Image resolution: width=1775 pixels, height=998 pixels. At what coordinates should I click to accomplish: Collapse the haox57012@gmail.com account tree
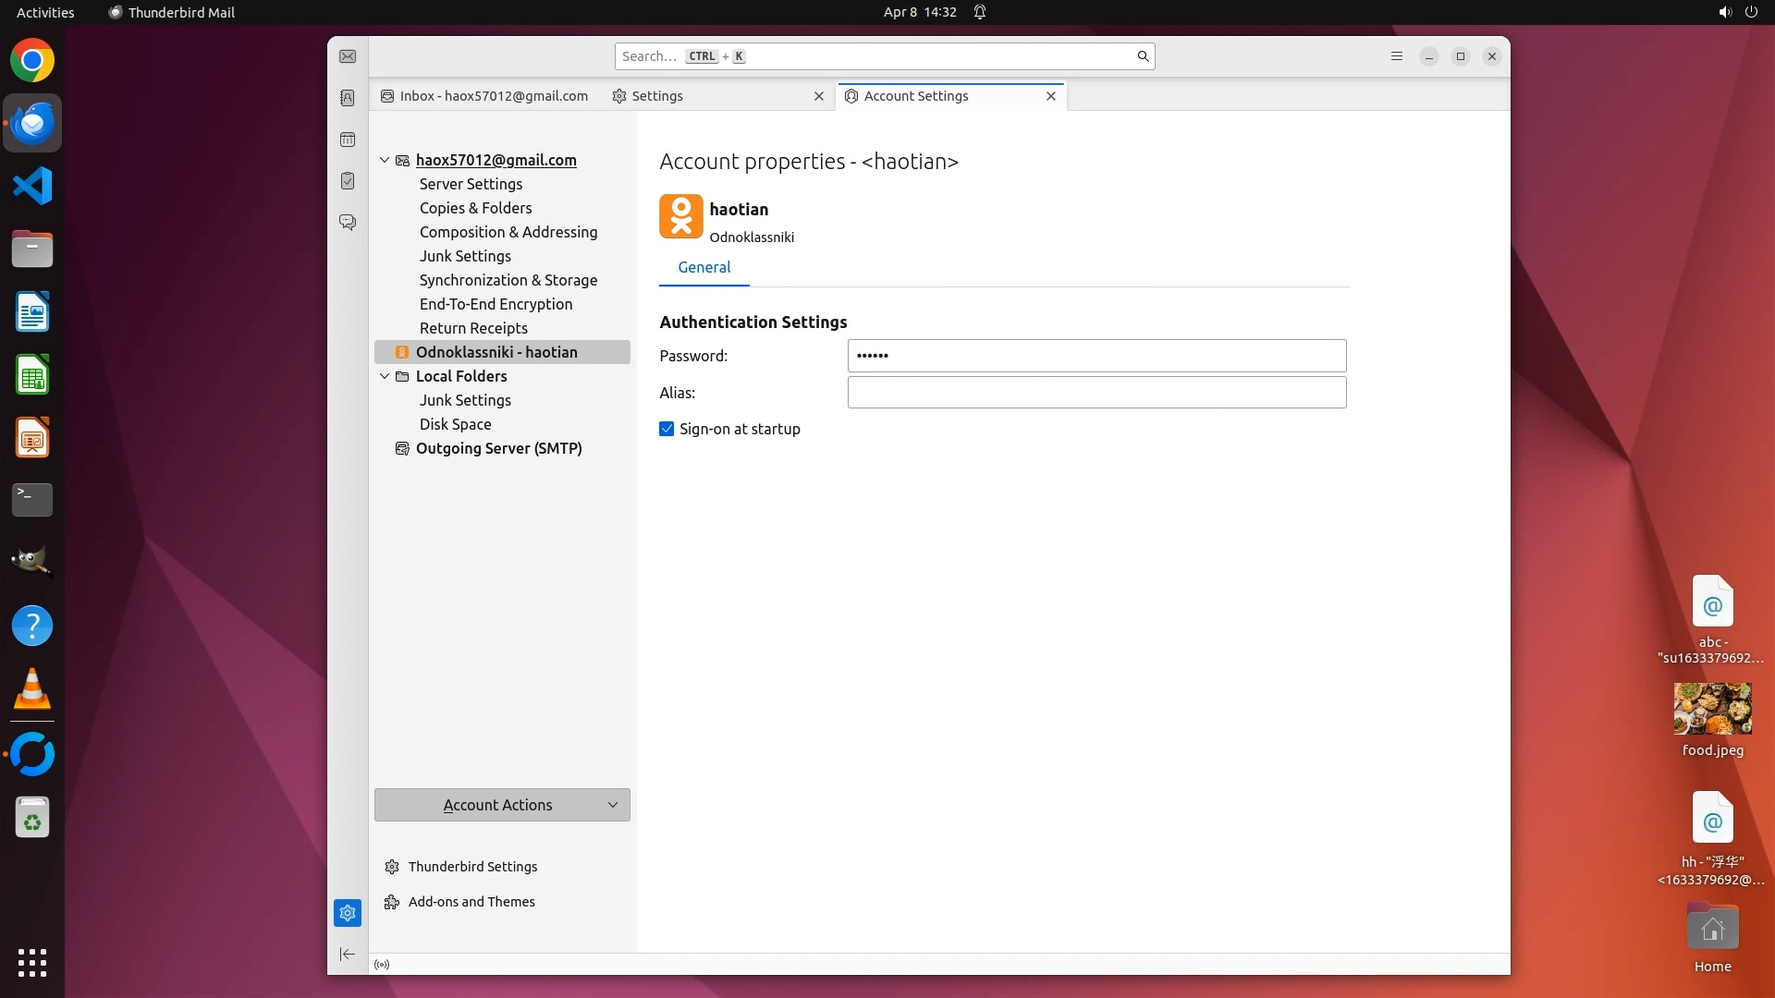pos(385,160)
